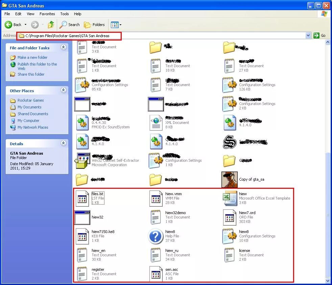332x285 pixels.
Task: Select the San Andreas S logo icon
Action: pyautogui.click(x=230, y=142)
